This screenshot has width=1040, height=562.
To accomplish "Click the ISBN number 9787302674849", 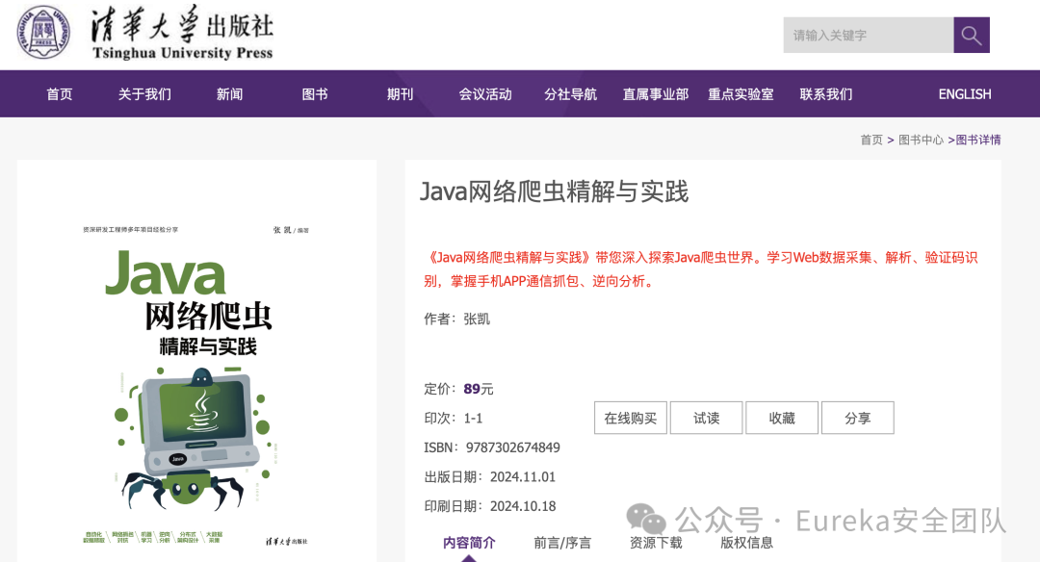I will 512,448.
